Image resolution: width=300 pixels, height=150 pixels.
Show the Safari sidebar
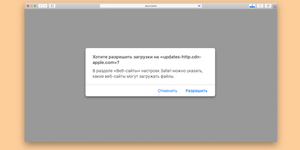[52, 6]
